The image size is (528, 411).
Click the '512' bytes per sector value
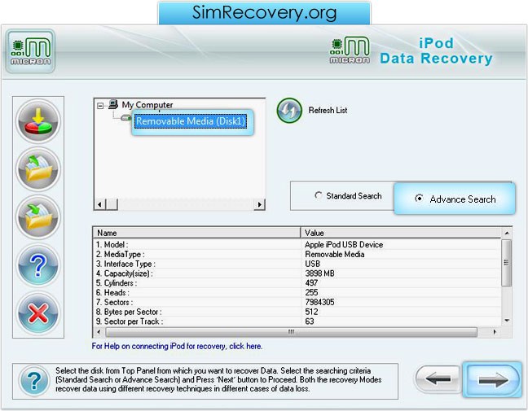point(311,312)
